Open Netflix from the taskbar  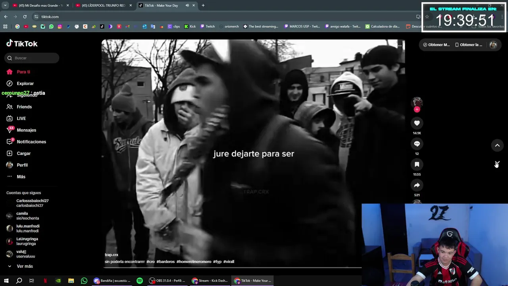[x=45, y=281]
